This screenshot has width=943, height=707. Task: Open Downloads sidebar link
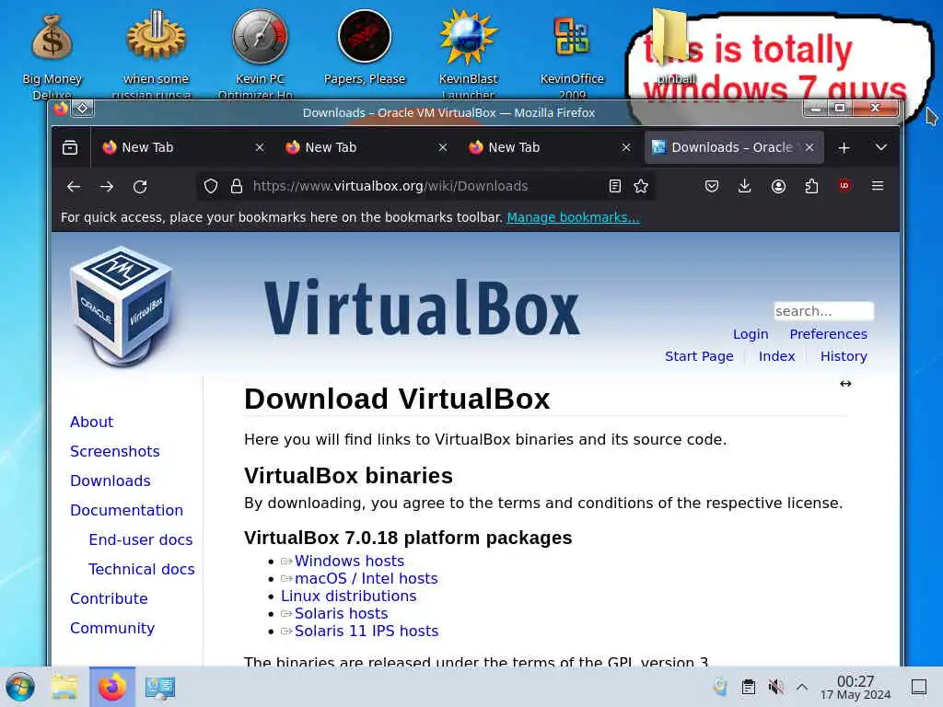point(111,481)
